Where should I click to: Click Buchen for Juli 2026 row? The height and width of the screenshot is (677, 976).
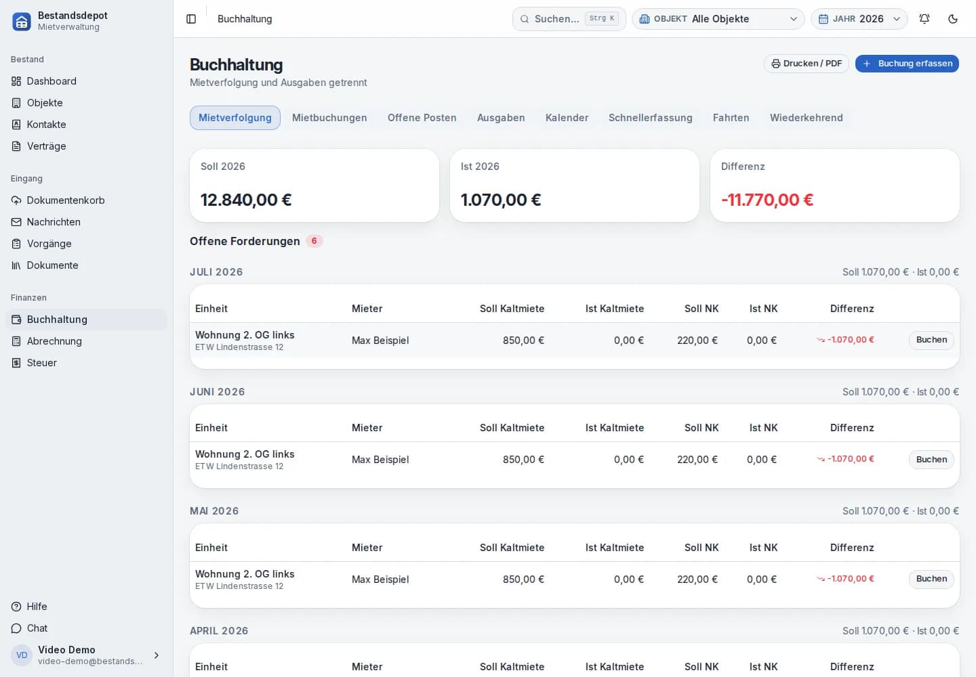coord(931,340)
